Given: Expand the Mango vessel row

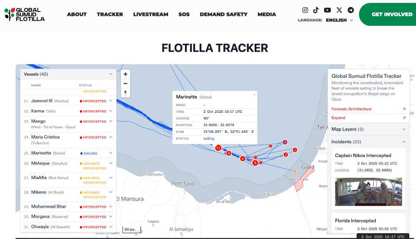Looking at the screenshot, I should (x=111, y=121).
